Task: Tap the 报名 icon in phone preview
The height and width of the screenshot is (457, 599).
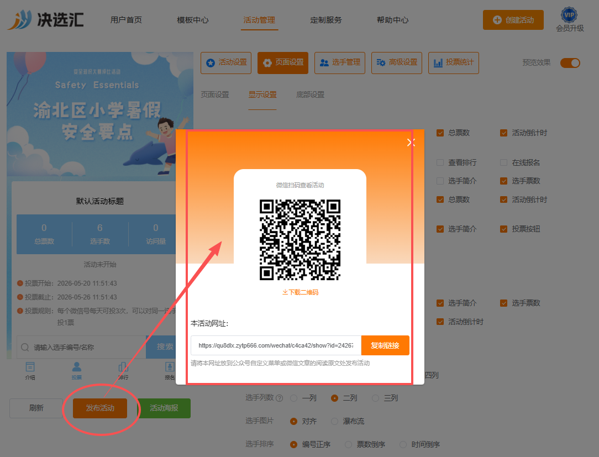Action: pos(170,367)
